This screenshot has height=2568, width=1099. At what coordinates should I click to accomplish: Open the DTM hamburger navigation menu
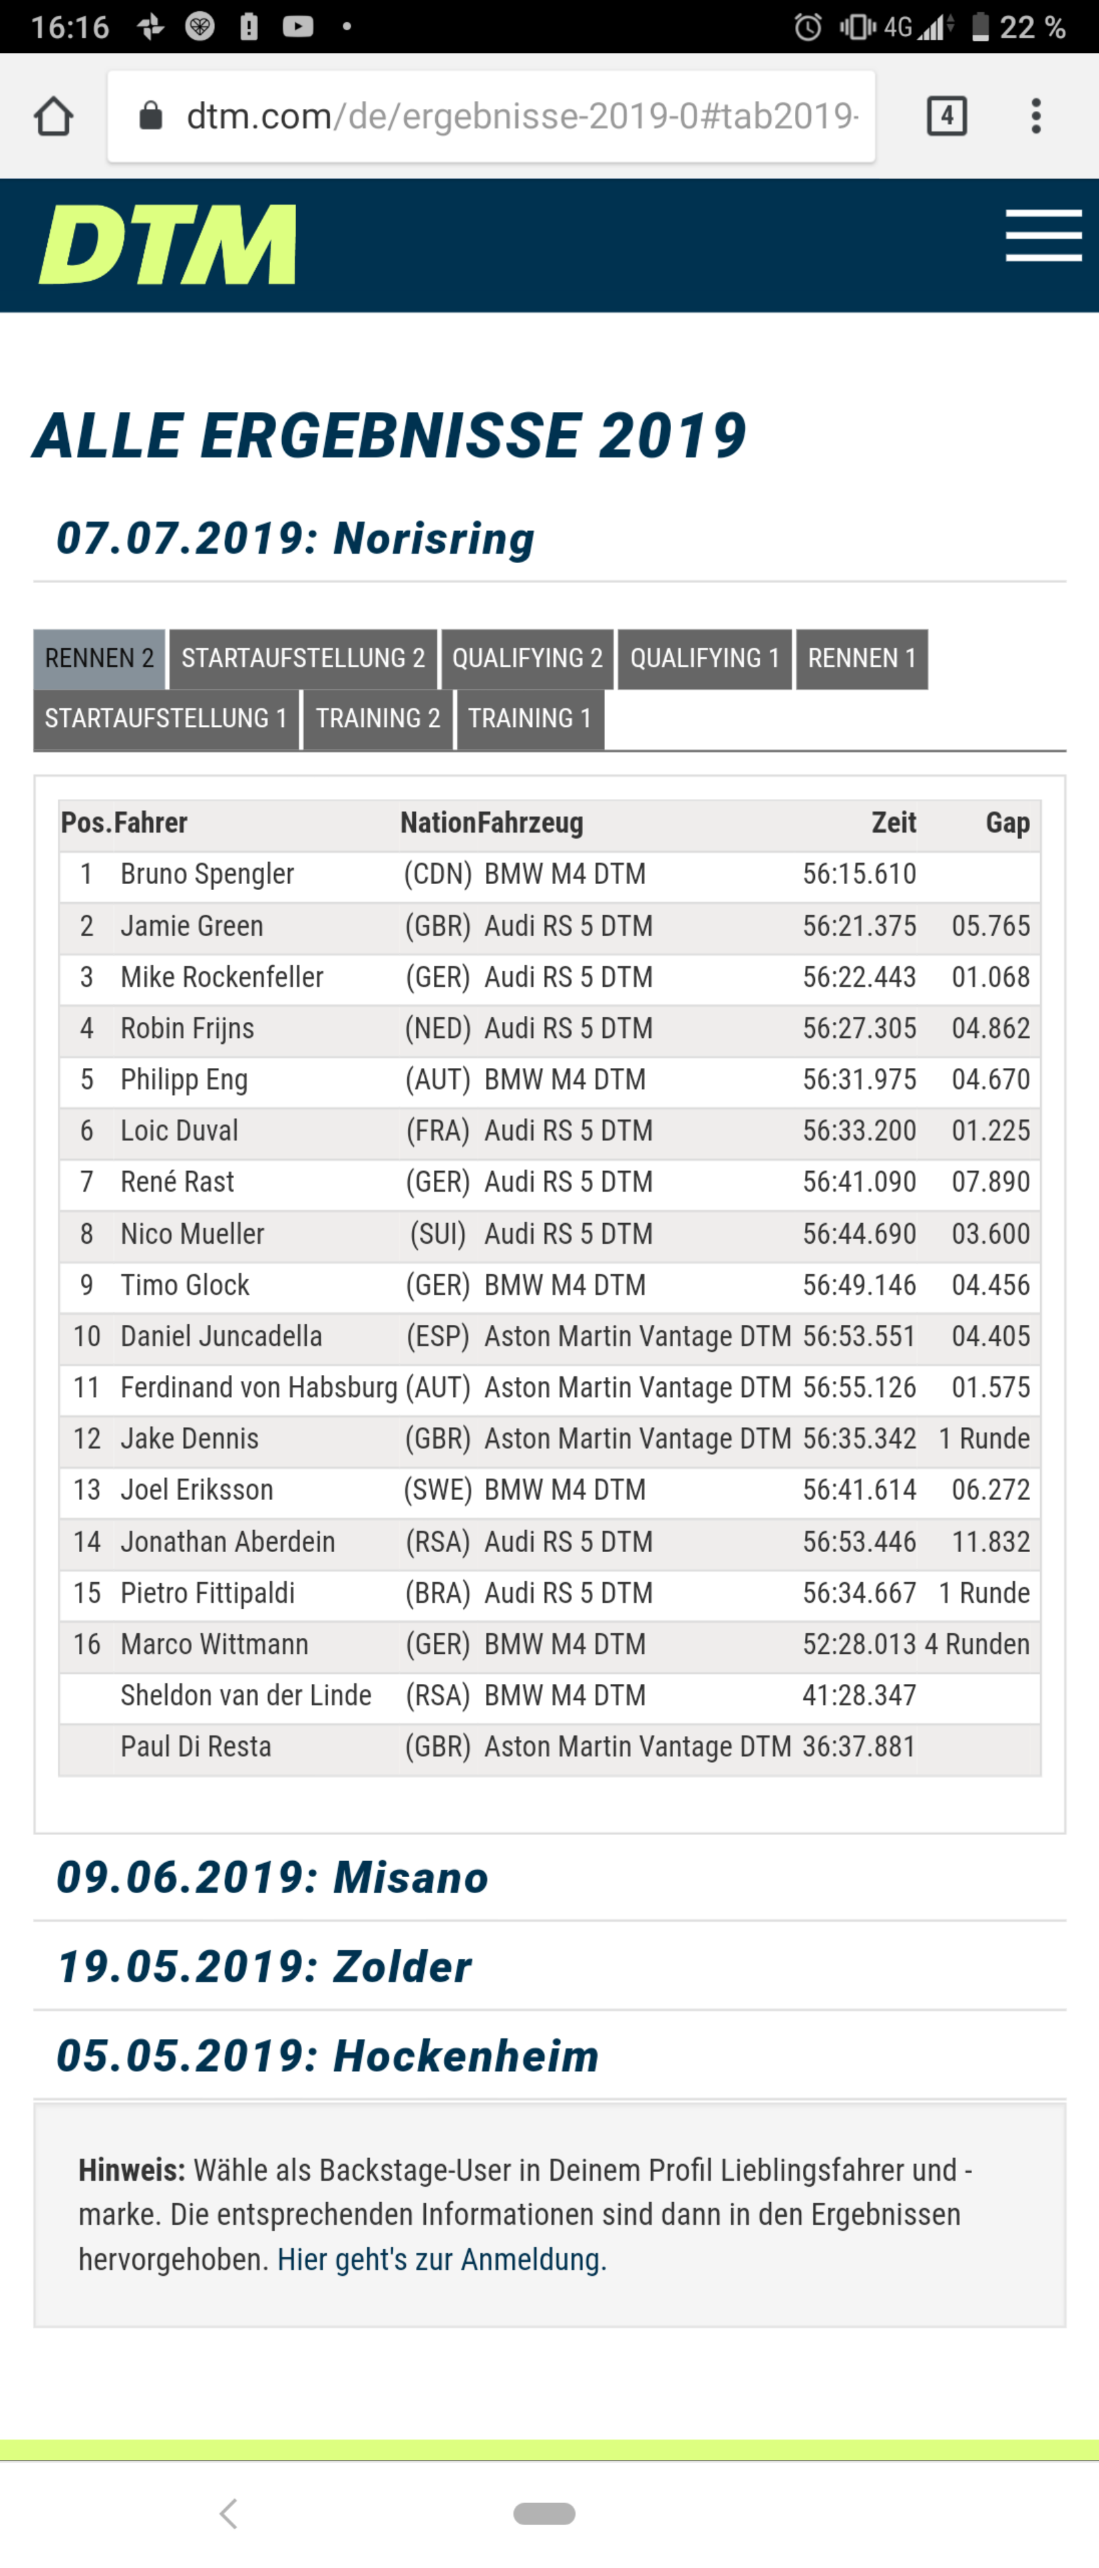pyautogui.click(x=1042, y=236)
